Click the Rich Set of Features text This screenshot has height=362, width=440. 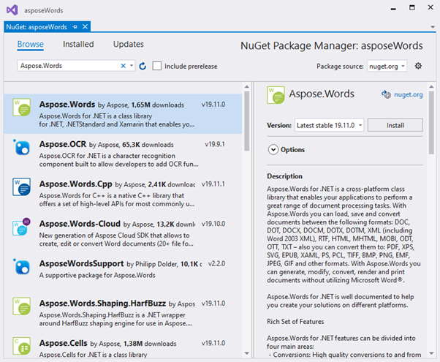click(295, 322)
